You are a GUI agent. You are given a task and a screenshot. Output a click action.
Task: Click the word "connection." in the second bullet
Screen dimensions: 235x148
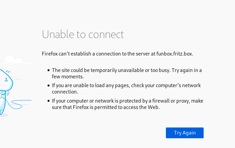tap(65, 92)
